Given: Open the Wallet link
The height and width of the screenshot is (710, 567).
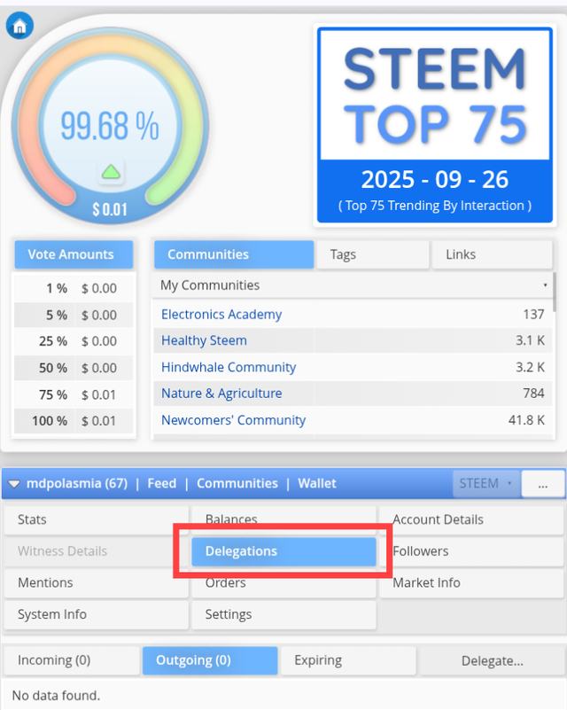Looking at the screenshot, I should tap(317, 484).
